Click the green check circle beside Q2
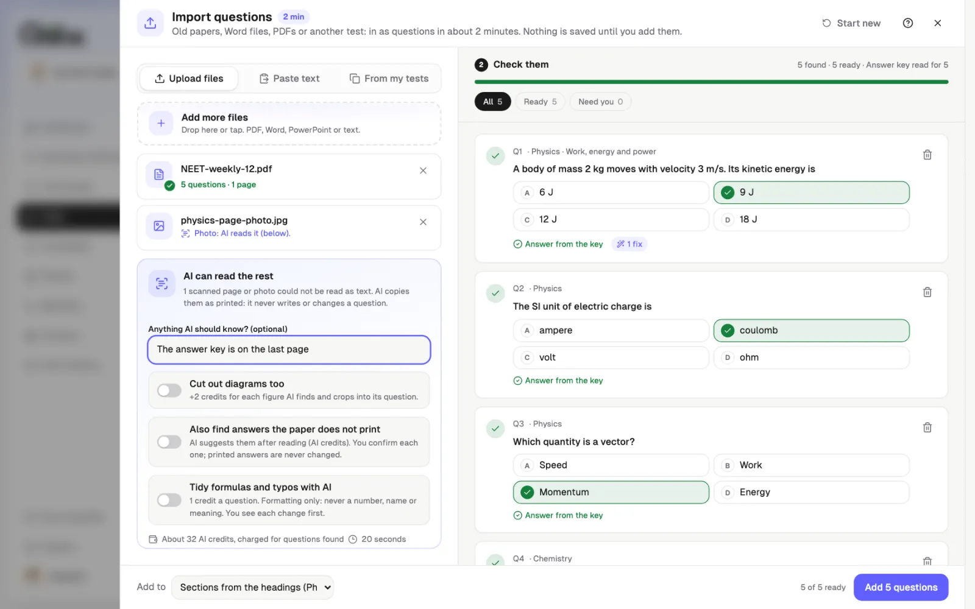 point(495,294)
